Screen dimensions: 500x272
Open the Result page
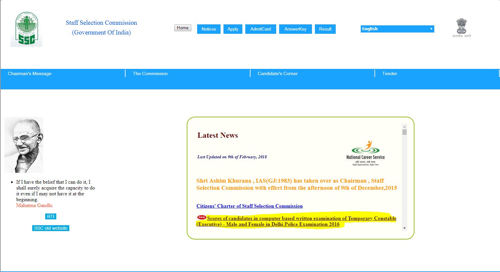[x=325, y=29]
